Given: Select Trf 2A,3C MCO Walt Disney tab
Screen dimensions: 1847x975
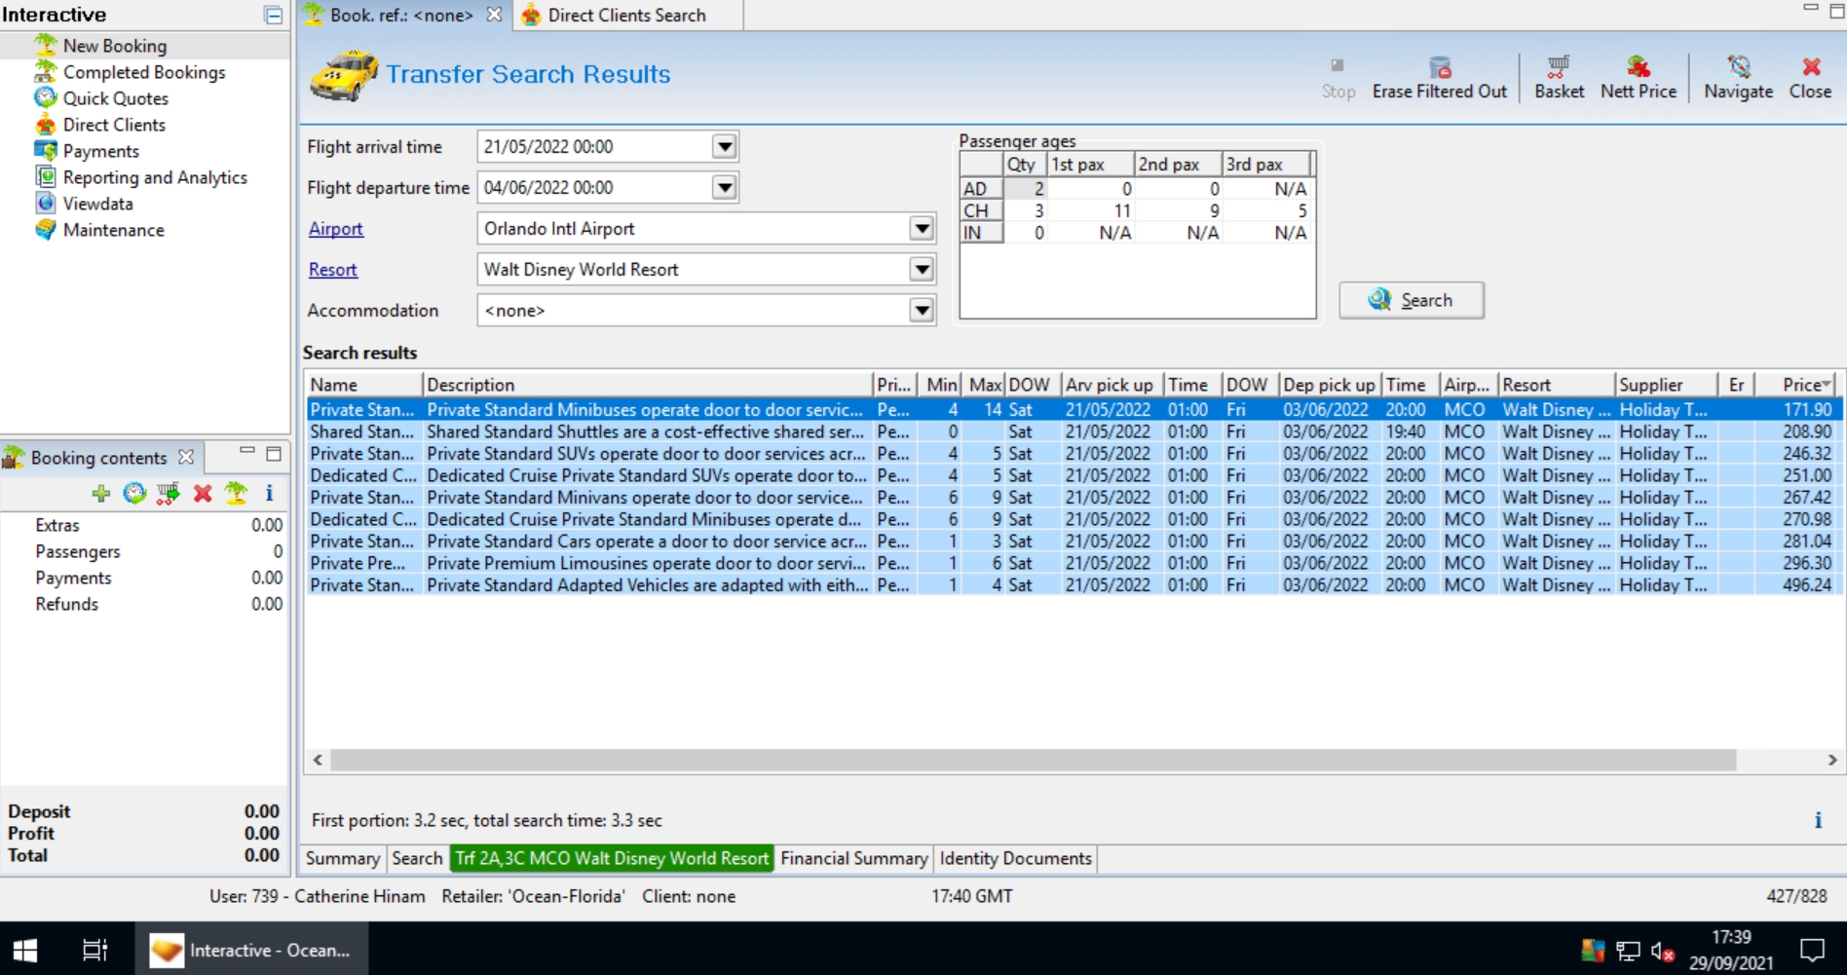Looking at the screenshot, I should point(612,858).
